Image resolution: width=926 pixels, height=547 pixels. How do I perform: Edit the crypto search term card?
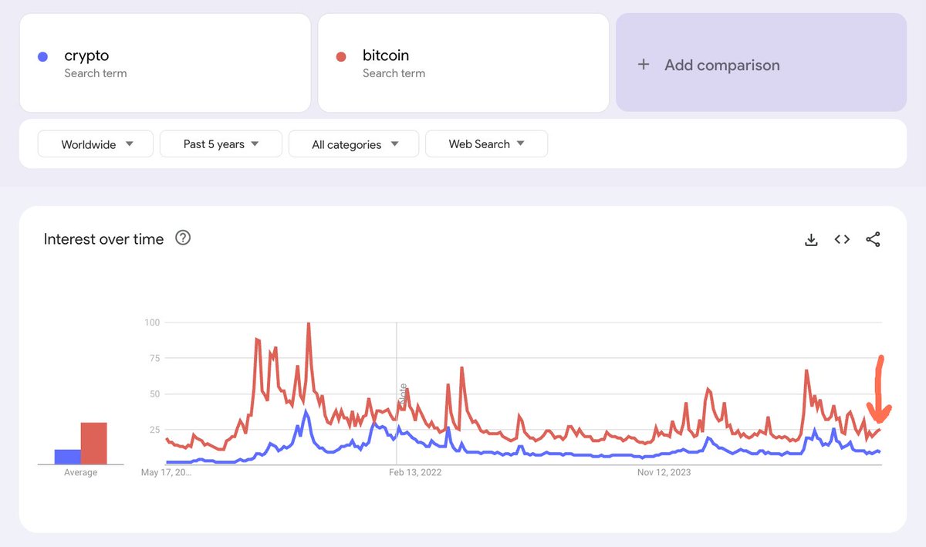click(x=165, y=62)
